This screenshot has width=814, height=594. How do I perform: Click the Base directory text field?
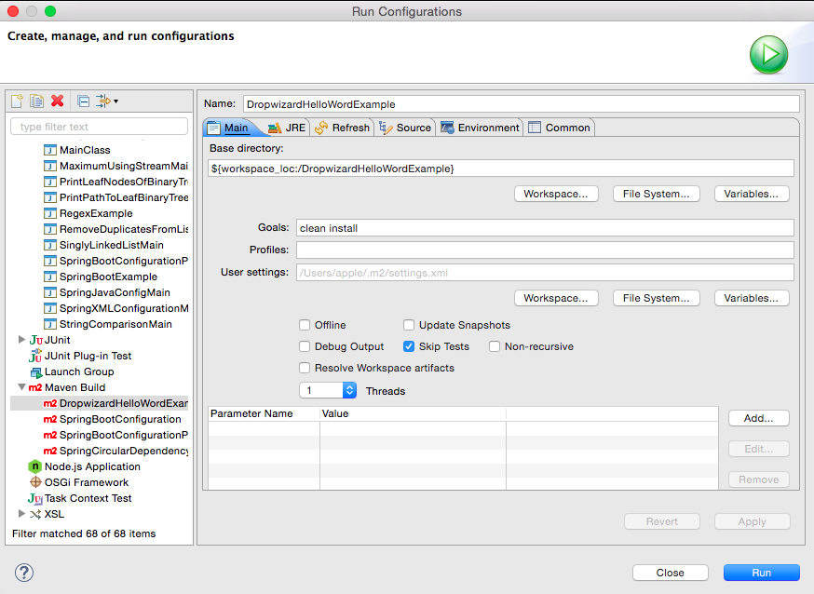[x=501, y=169]
